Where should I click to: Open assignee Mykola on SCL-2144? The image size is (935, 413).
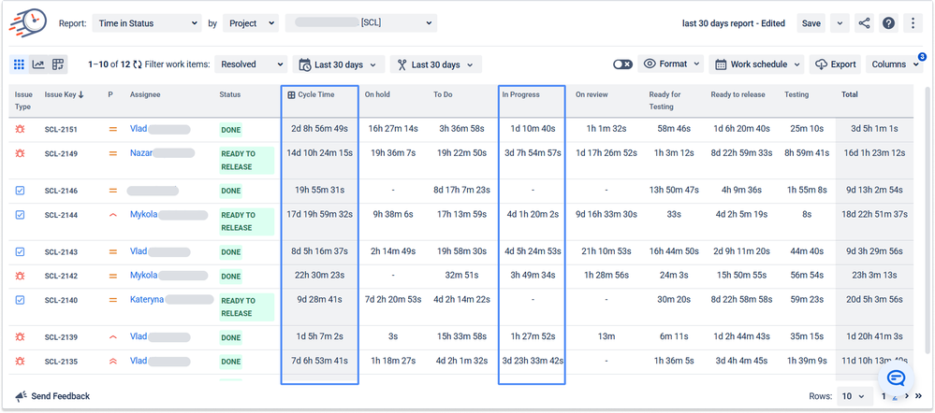[144, 214]
